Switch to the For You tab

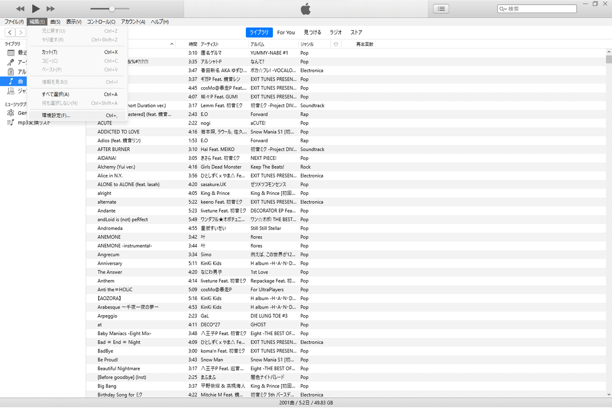pos(286,33)
